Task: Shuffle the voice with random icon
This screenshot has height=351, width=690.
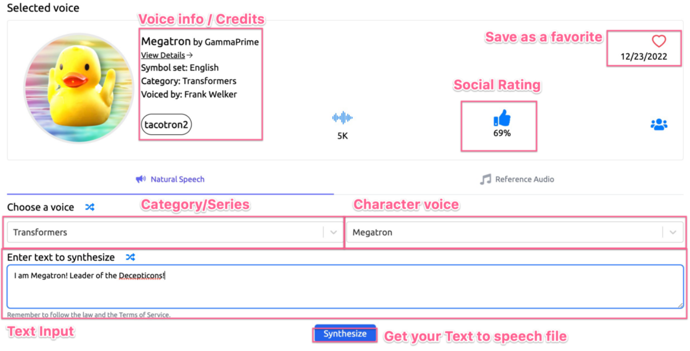Action: tap(90, 207)
